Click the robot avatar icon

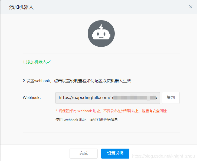[101, 33]
